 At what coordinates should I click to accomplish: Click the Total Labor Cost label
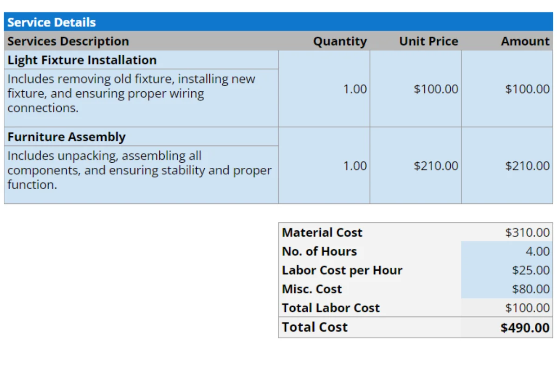click(x=330, y=308)
